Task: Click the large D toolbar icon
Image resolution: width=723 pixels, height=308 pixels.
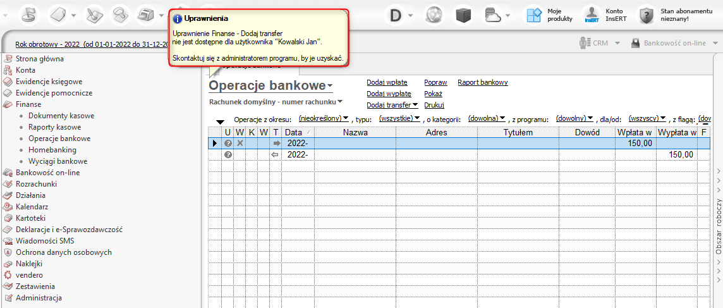Action: (396, 16)
